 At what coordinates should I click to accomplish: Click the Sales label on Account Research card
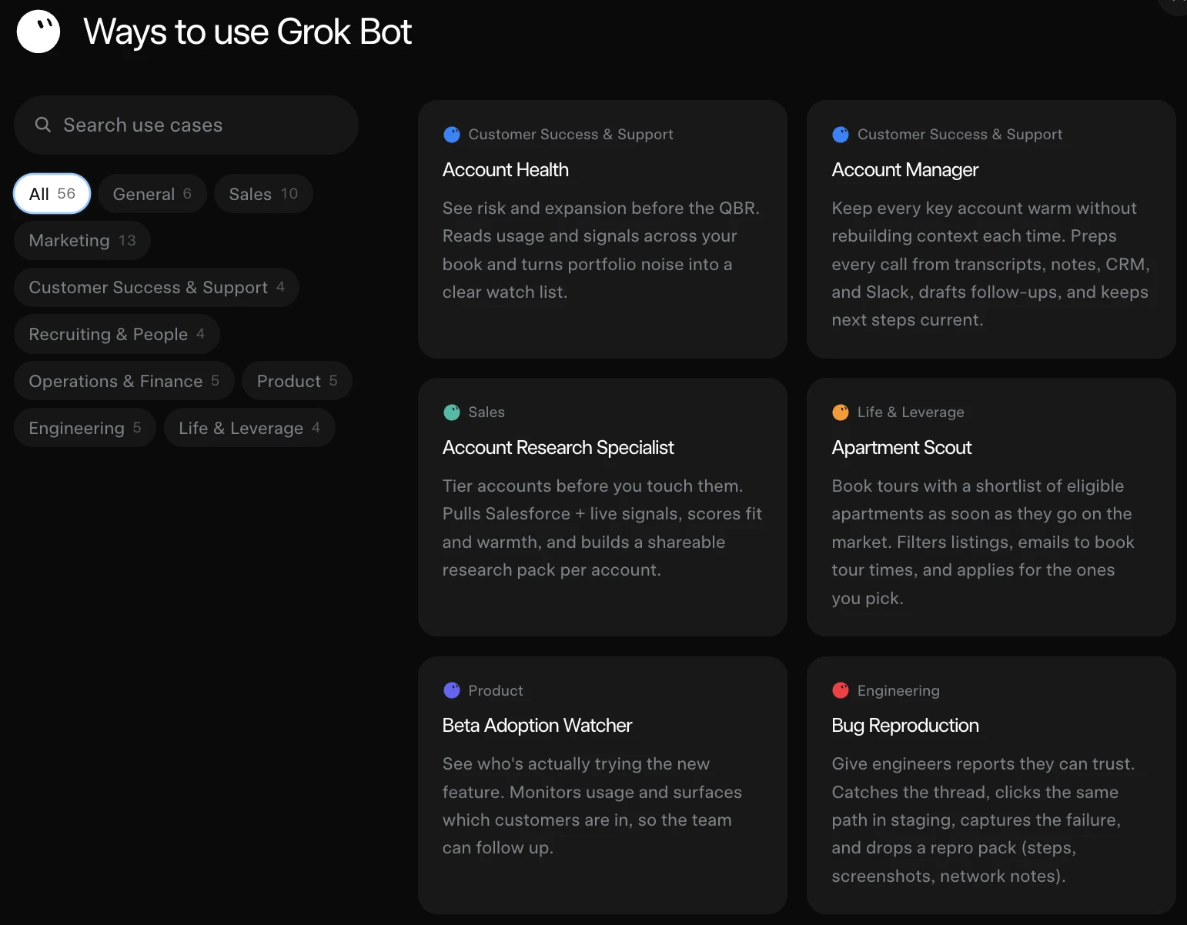pyautogui.click(x=487, y=412)
